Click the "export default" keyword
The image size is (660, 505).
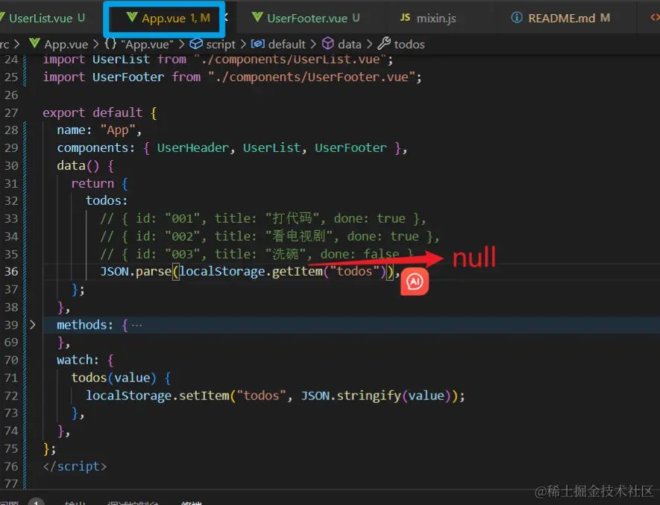pyautogui.click(x=92, y=112)
